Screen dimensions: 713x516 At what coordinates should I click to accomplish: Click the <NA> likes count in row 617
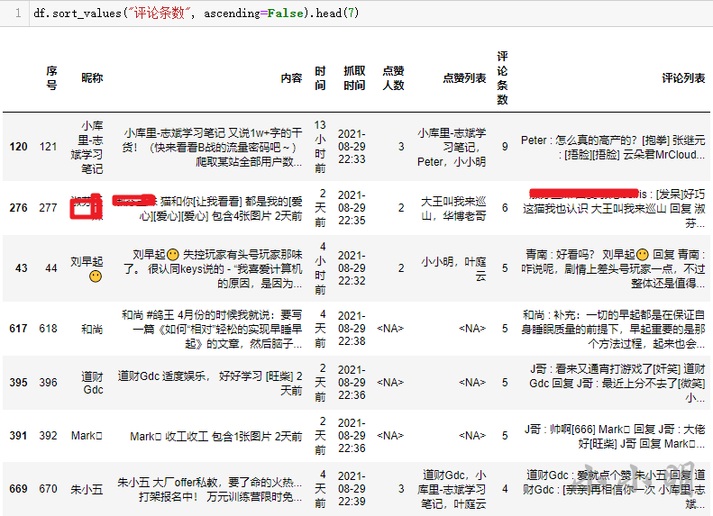tap(390, 329)
